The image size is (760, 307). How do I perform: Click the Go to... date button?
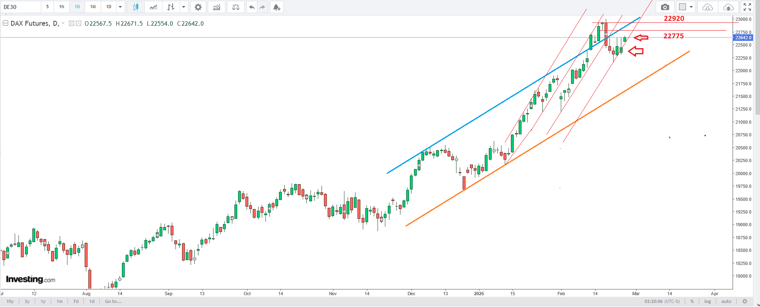pyautogui.click(x=113, y=301)
